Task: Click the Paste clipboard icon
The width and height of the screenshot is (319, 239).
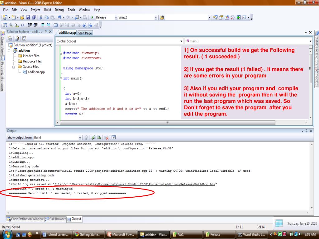Action: click(52, 17)
